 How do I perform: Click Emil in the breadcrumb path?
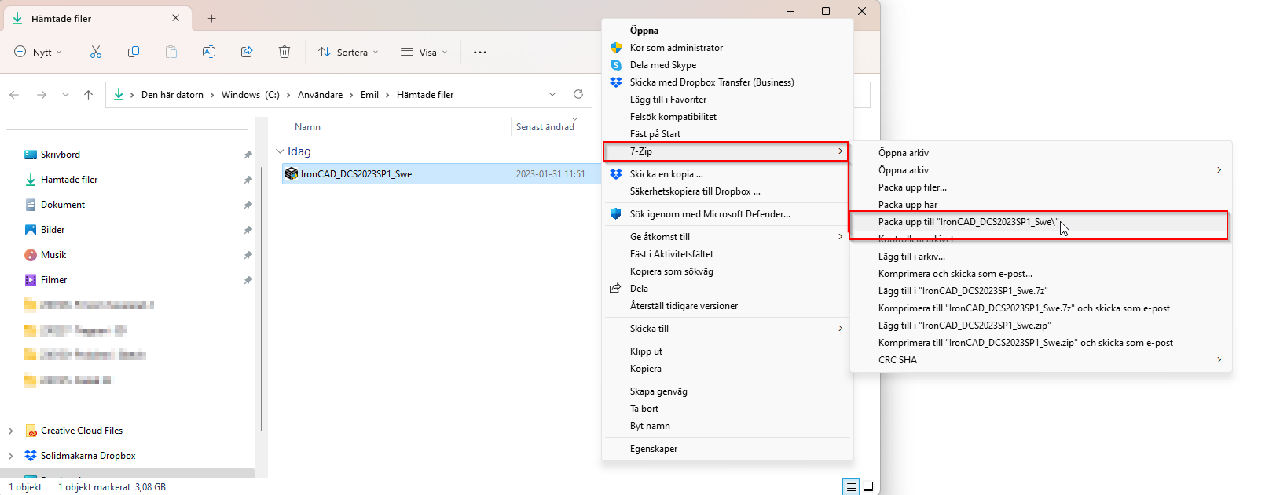[369, 95]
